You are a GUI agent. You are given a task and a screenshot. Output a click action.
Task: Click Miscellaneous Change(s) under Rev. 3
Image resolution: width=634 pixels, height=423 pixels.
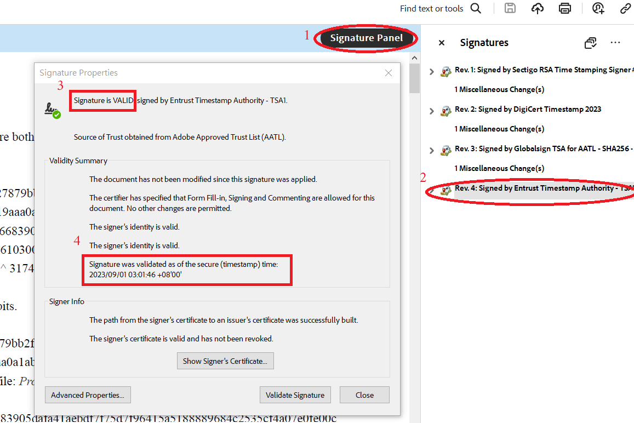pyautogui.click(x=499, y=168)
